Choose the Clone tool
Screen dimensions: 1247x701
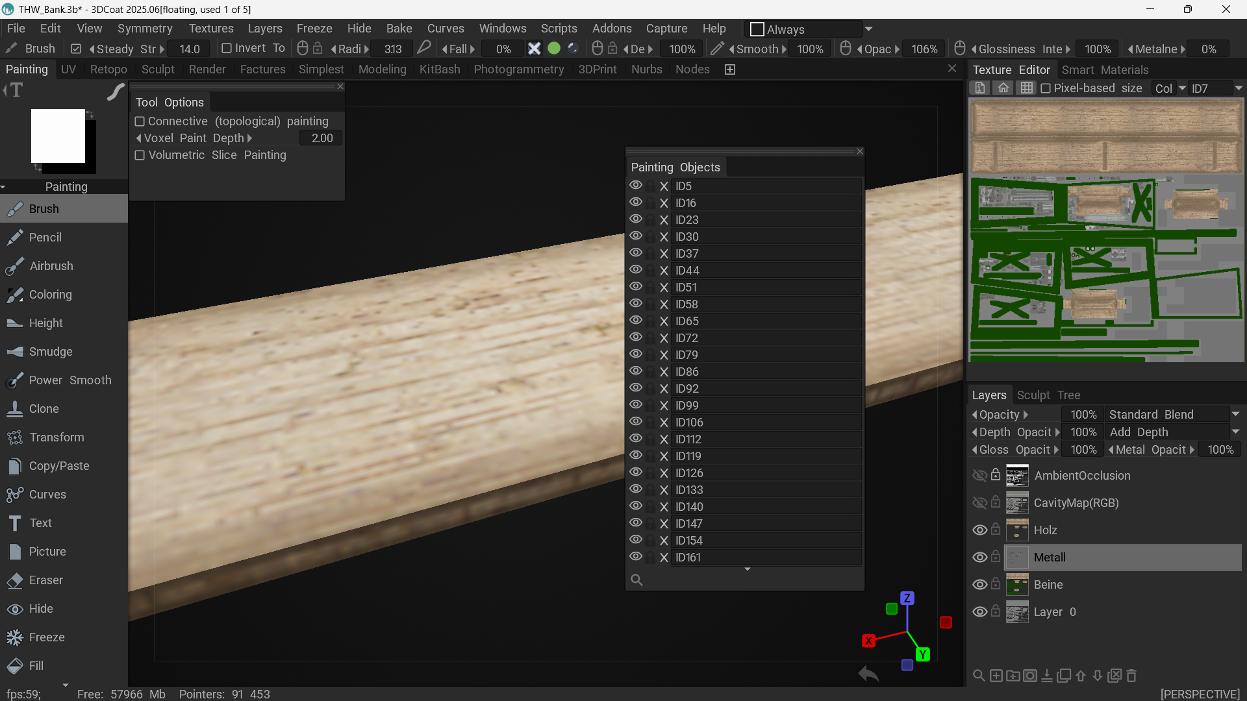64,409
